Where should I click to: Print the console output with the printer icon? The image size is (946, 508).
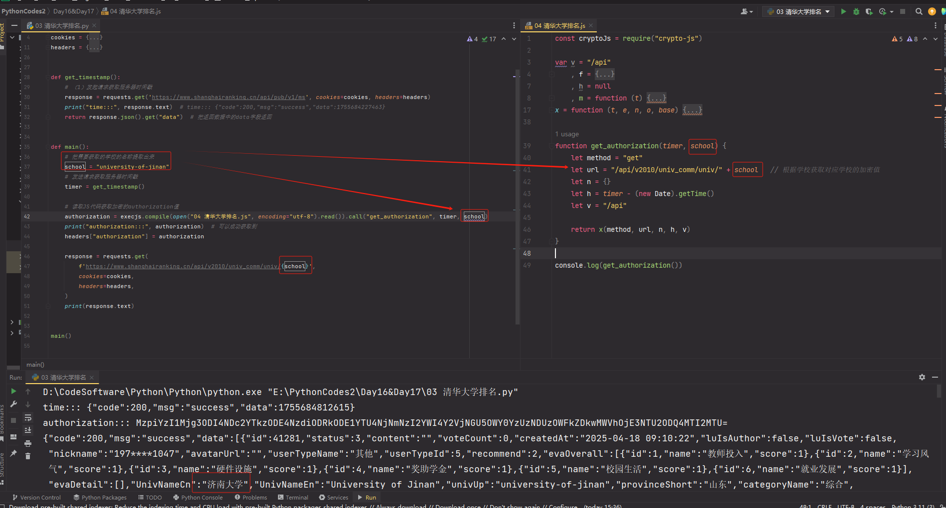coord(28,443)
